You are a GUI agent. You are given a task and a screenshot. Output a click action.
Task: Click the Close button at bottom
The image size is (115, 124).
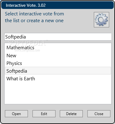99,114
